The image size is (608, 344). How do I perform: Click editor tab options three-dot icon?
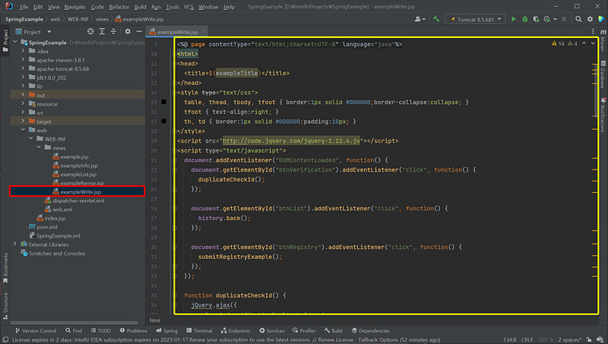(x=593, y=31)
